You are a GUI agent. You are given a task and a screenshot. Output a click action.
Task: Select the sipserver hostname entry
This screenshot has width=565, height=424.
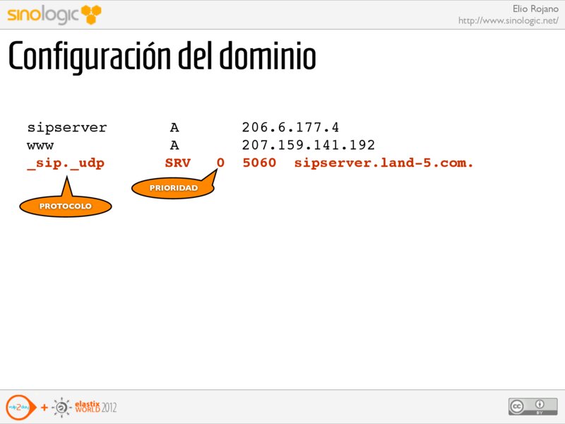tap(67, 128)
